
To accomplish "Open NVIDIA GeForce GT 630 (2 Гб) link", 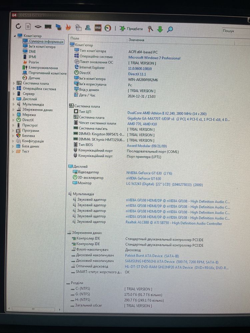I will click(149, 173).
